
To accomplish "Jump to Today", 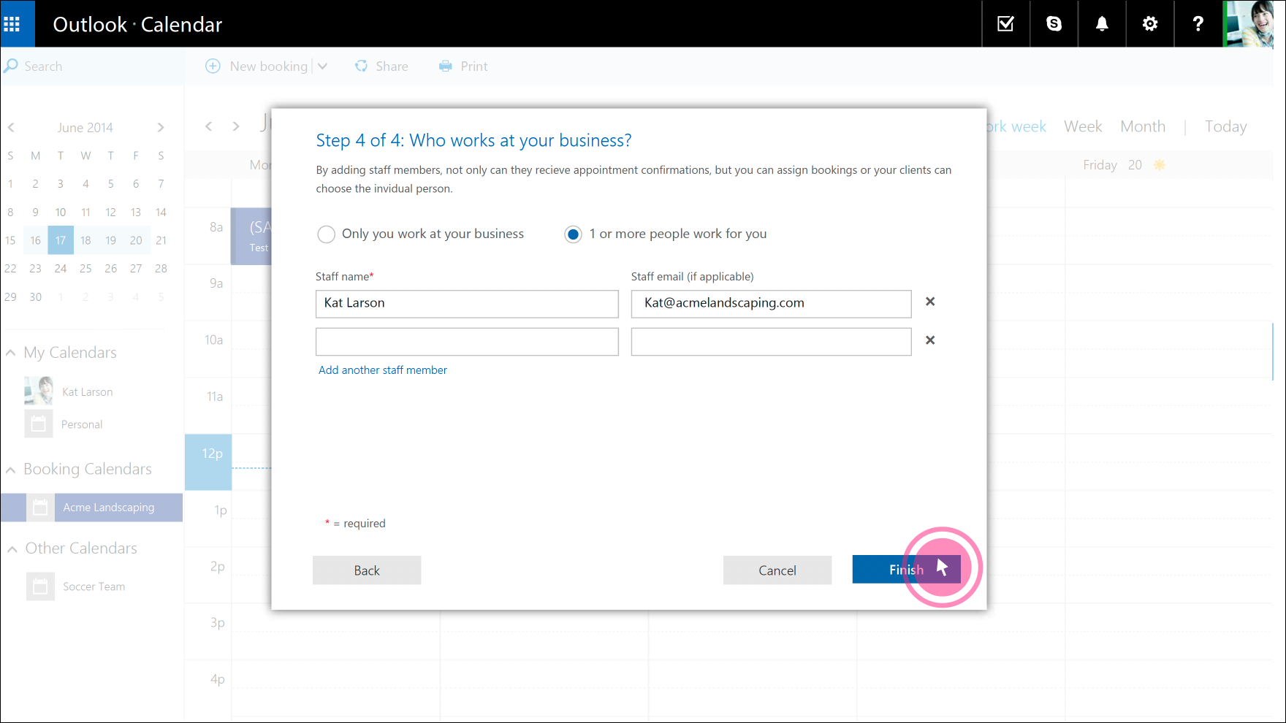I will pos(1225,126).
